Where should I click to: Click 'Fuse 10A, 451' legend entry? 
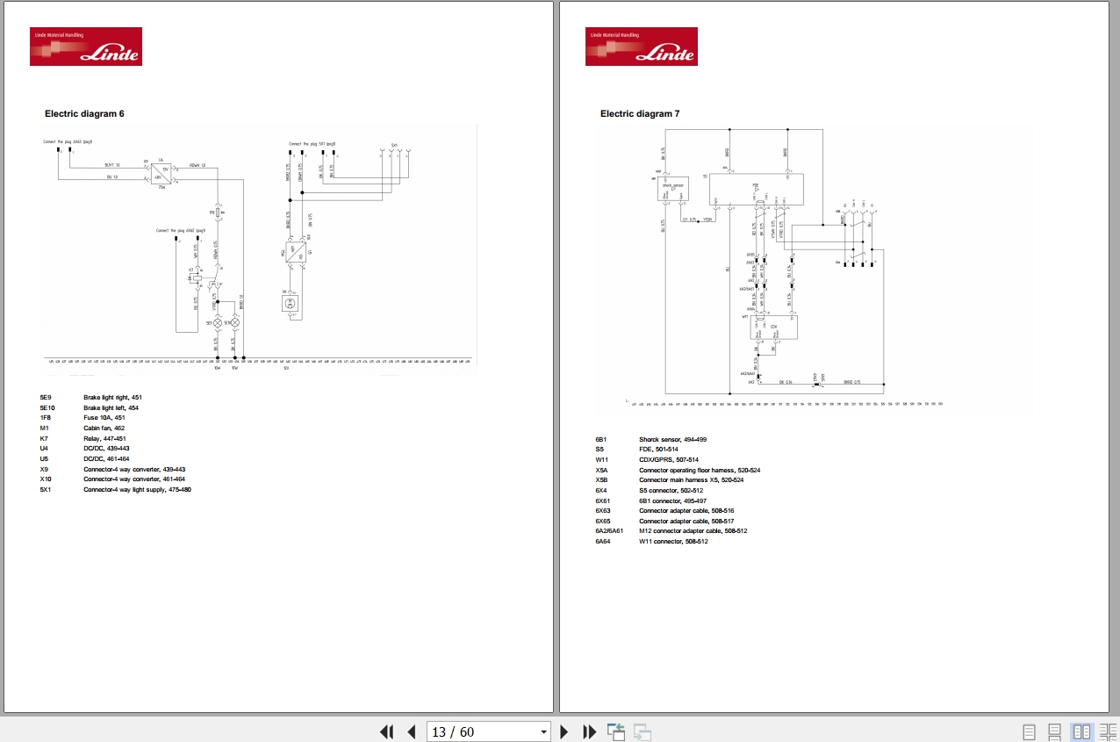coord(104,418)
